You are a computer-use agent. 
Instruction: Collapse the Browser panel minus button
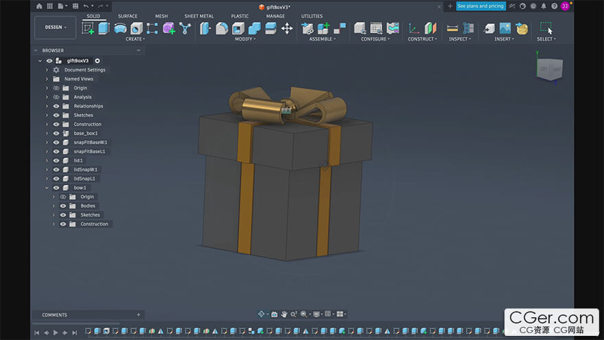pyautogui.click(x=139, y=51)
